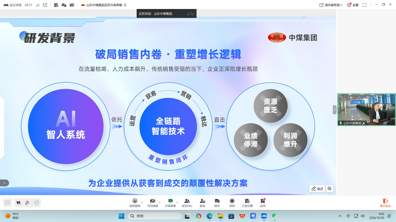Open network tray icon

[356, 216]
